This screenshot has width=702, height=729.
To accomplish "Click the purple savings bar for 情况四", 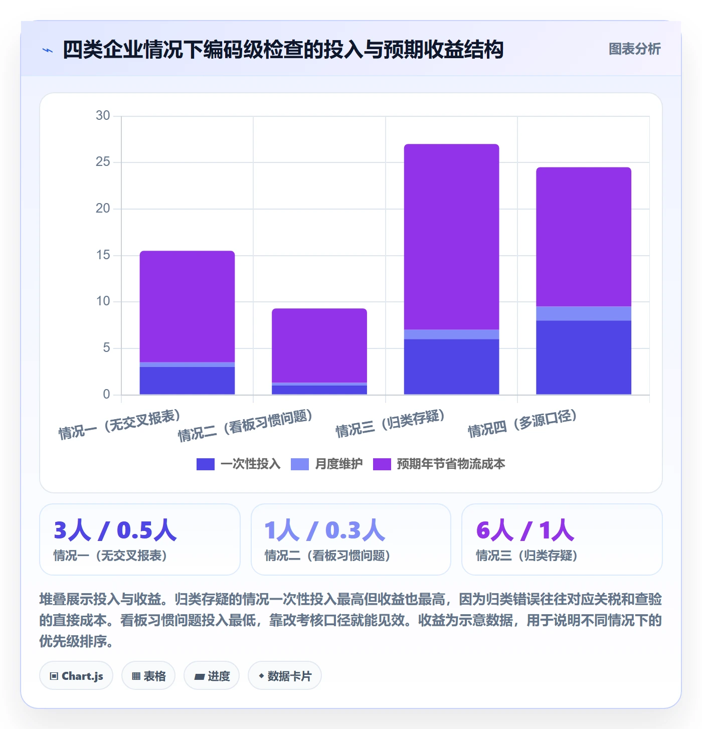I will (x=584, y=237).
